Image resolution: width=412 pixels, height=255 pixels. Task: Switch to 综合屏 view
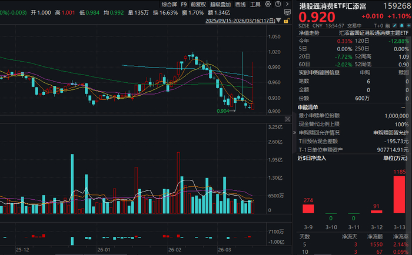[x=170, y=5]
